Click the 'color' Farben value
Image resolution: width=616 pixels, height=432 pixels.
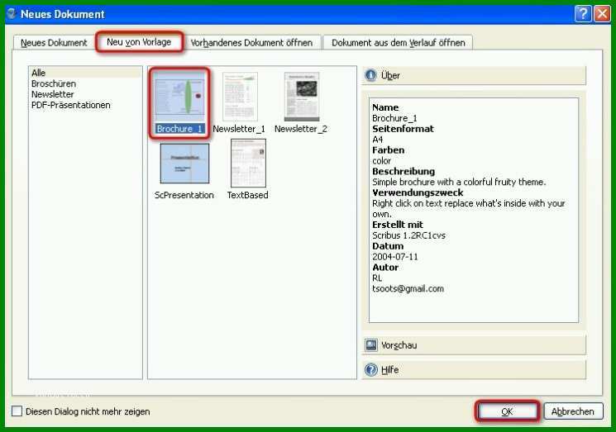click(x=381, y=161)
